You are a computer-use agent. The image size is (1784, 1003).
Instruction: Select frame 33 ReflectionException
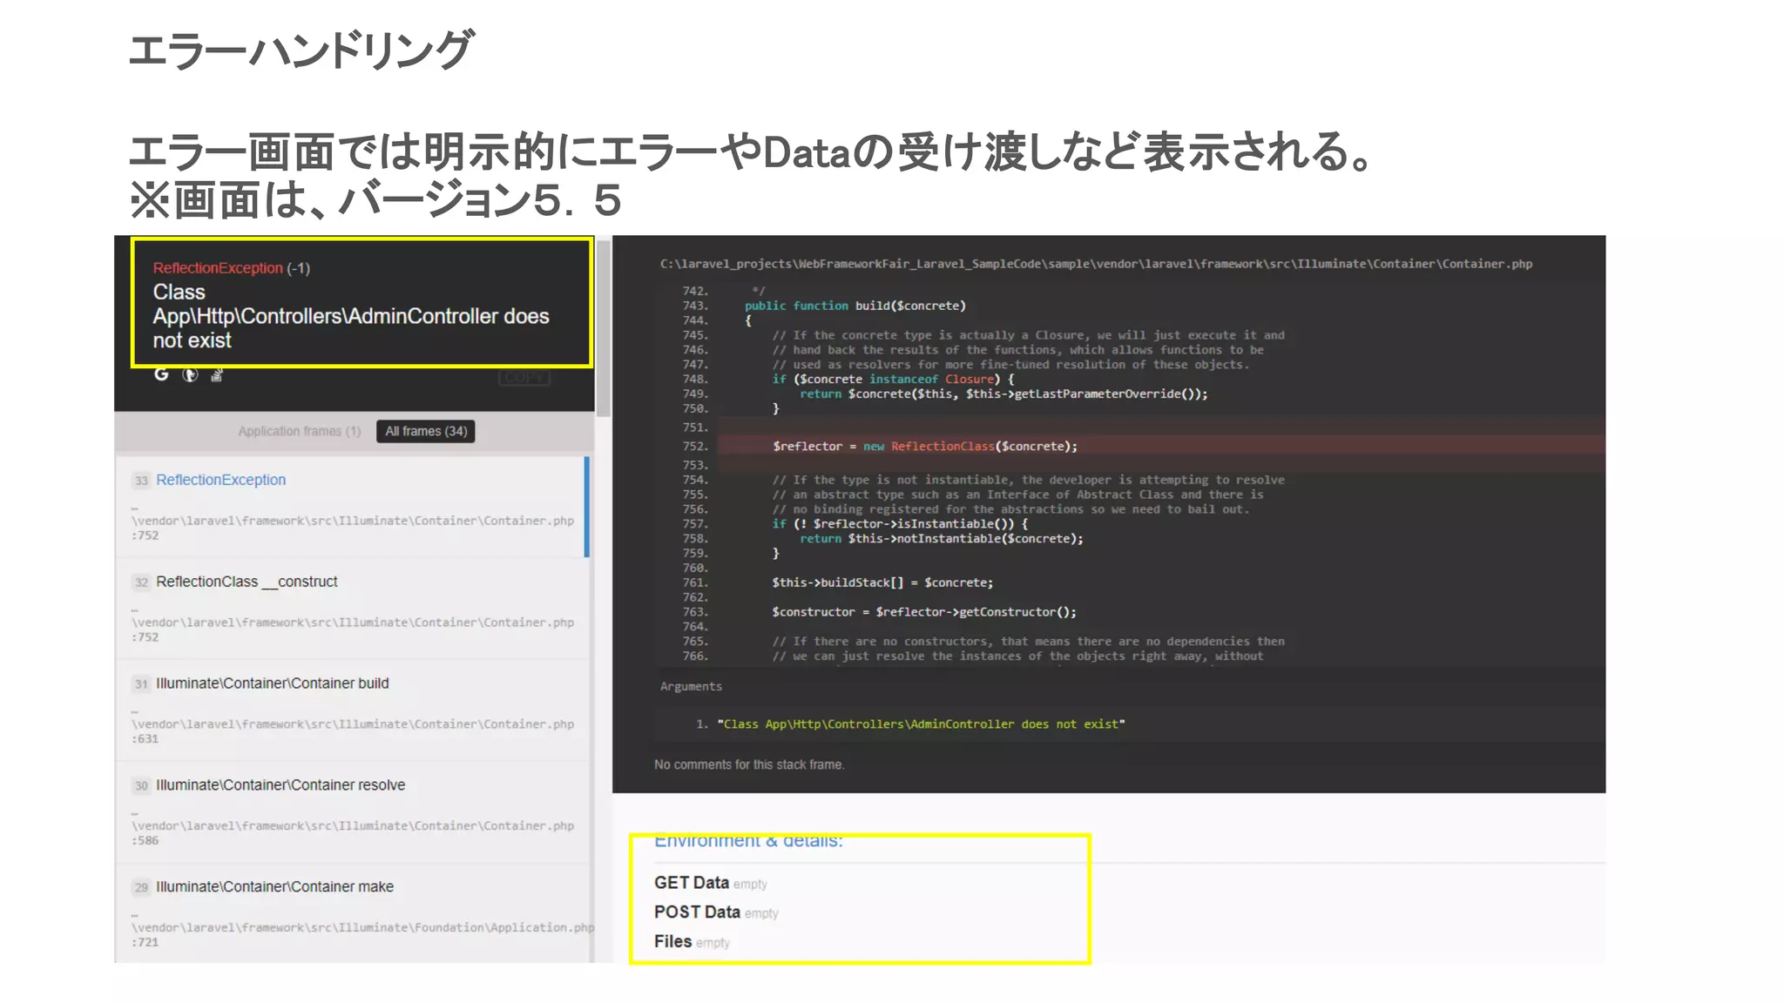click(x=352, y=507)
